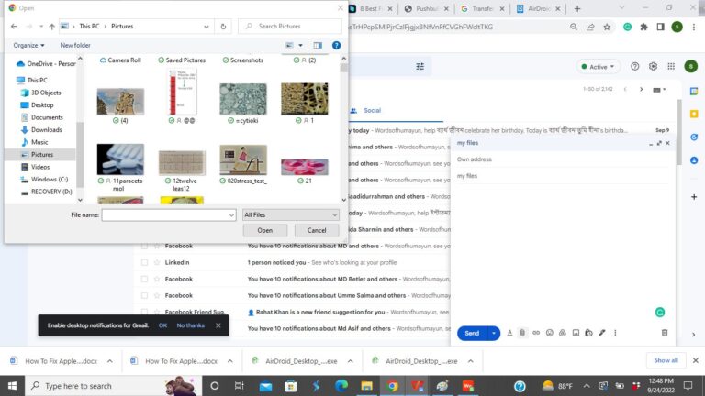Open All Files type dropdown
705x396 pixels.
pyautogui.click(x=290, y=215)
